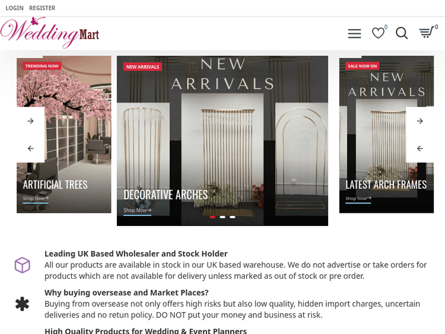Open the Artificial Trees banner image

pos(64,134)
